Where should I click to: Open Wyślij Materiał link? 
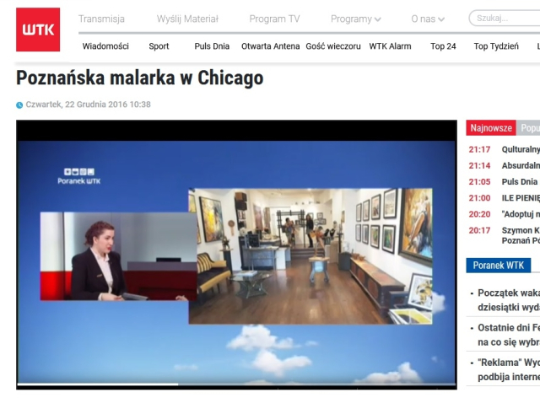point(187,19)
